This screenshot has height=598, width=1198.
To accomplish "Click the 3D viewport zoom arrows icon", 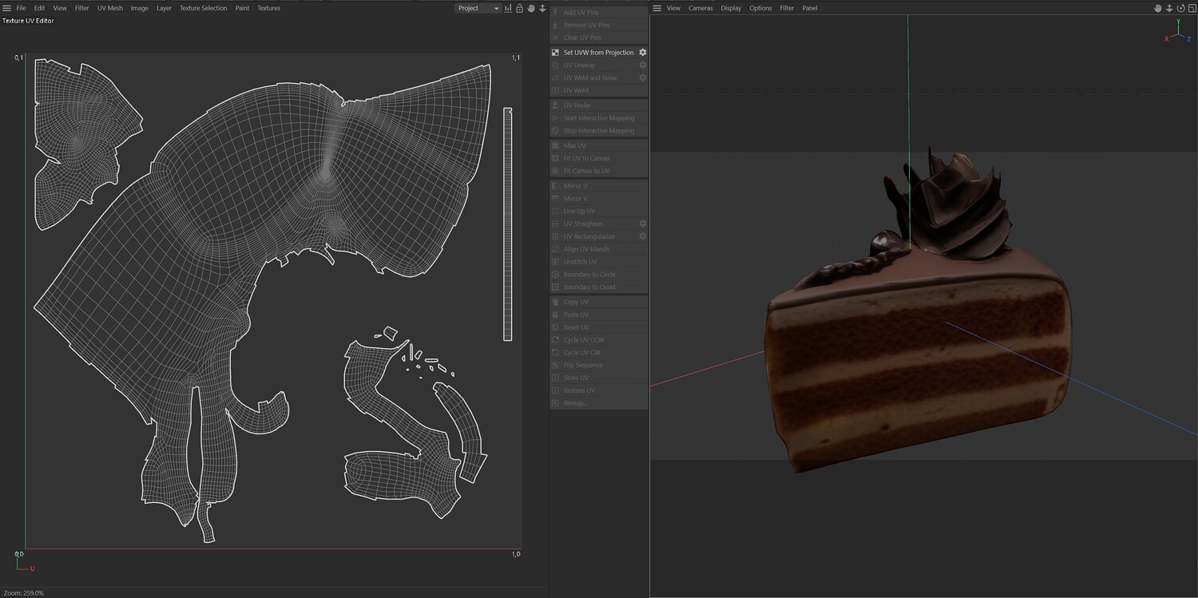I will [1169, 8].
